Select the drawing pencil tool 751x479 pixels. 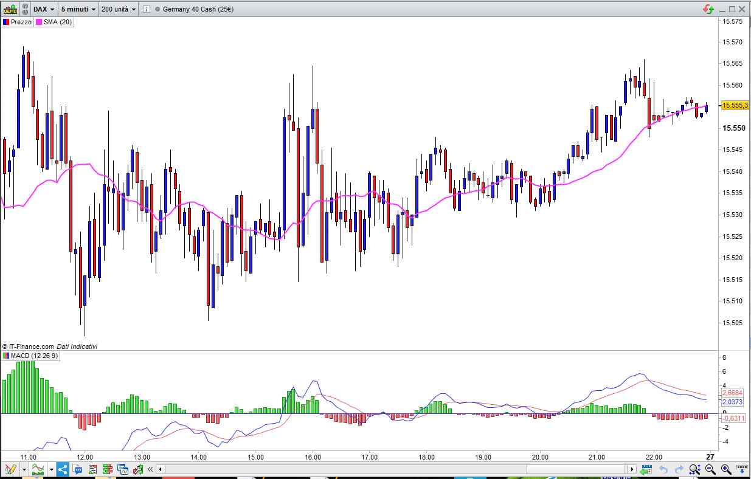[10, 469]
